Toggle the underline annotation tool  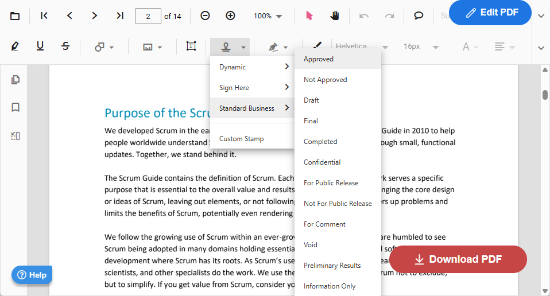pyautogui.click(x=40, y=46)
